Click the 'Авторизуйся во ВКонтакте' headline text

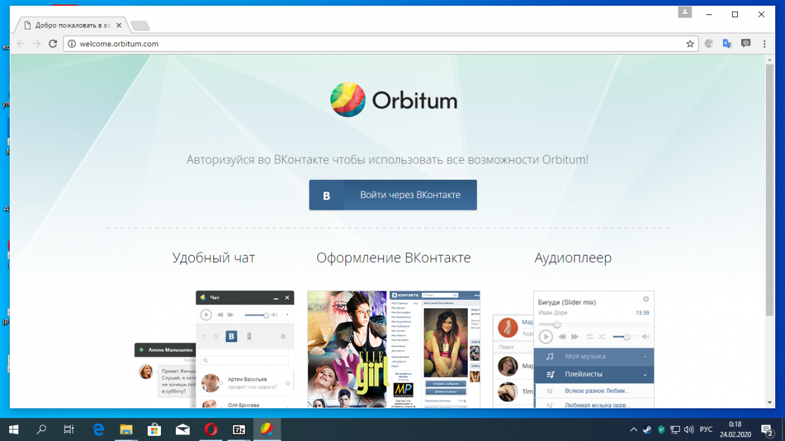(x=387, y=159)
